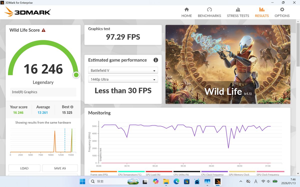Click the IME input mode A icon

(256, 182)
